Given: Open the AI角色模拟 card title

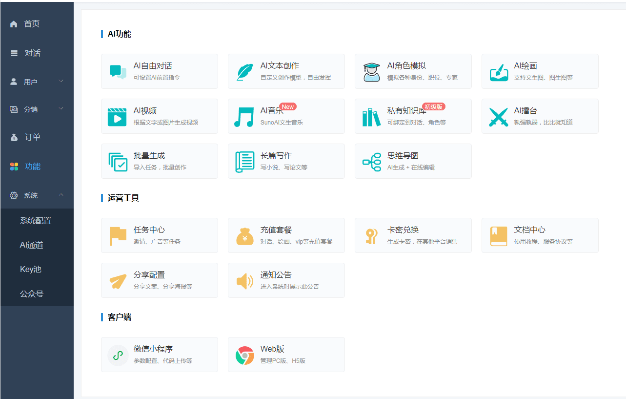Looking at the screenshot, I should coord(406,66).
